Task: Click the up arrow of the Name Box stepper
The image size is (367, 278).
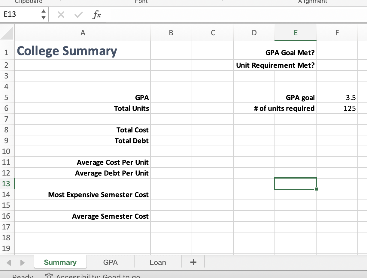Action: (x=43, y=11)
